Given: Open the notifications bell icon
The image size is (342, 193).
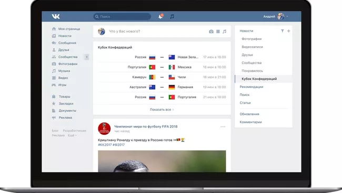Looking at the screenshot, I should pyautogui.click(x=160, y=16).
